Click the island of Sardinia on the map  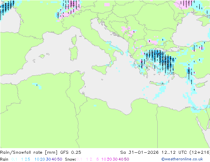point(74,53)
